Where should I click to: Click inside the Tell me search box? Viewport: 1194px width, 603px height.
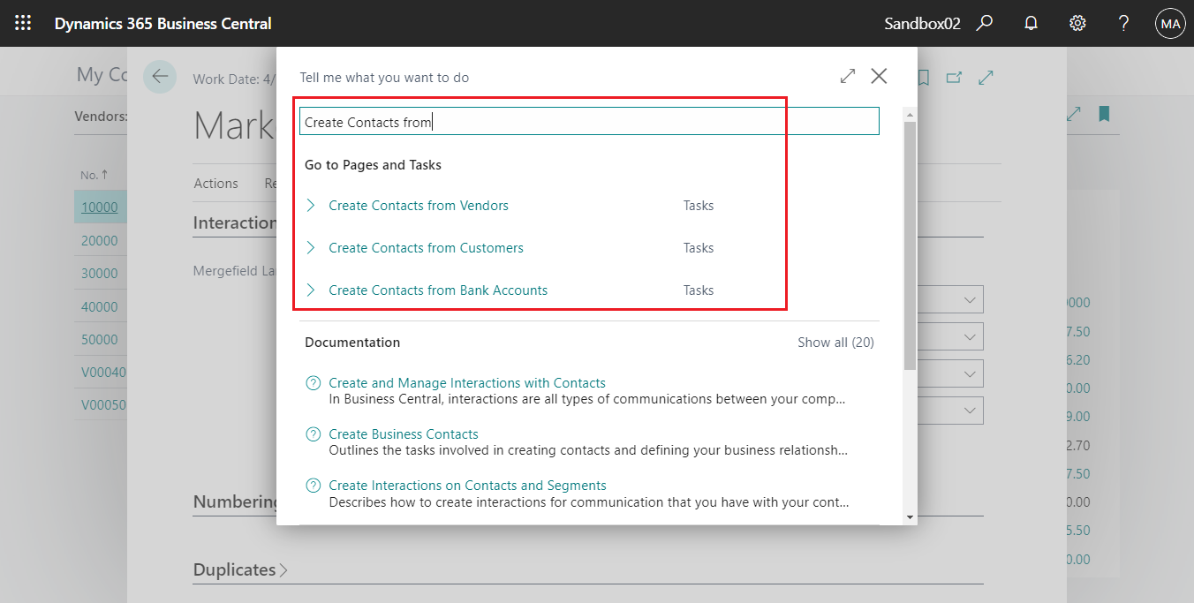(x=589, y=120)
